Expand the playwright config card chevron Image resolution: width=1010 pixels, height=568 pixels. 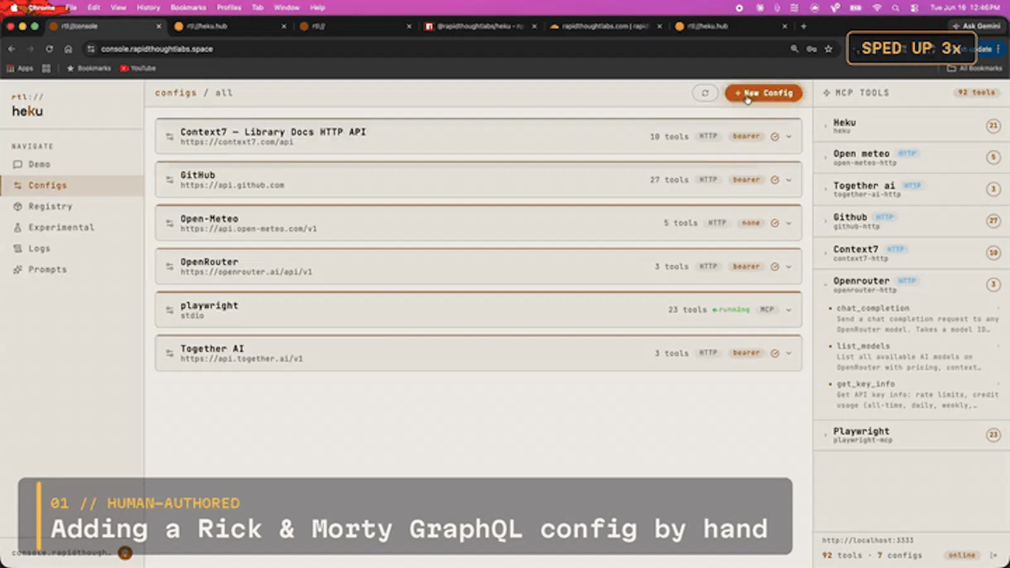[789, 310]
